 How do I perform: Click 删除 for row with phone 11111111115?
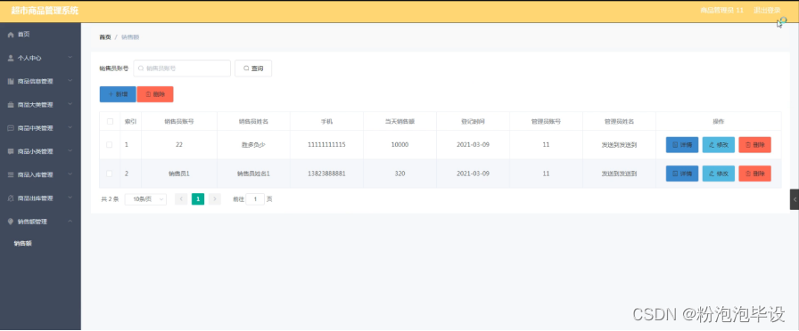754,145
